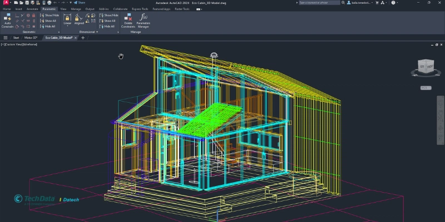This screenshot has width=445, height=222.
Task: Click Hide All in the Geometric panel
Action: click(x=48, y=26)
